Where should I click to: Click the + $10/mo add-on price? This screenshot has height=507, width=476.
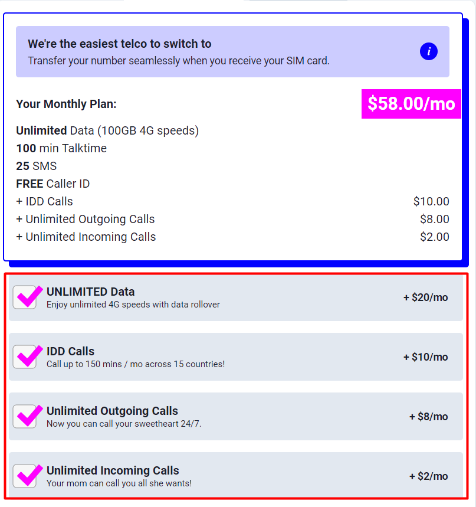click(x=425, y=357)
